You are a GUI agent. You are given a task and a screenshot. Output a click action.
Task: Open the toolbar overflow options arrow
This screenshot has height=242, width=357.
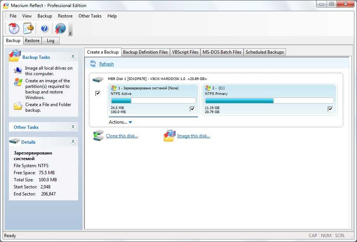pos(70,34)
